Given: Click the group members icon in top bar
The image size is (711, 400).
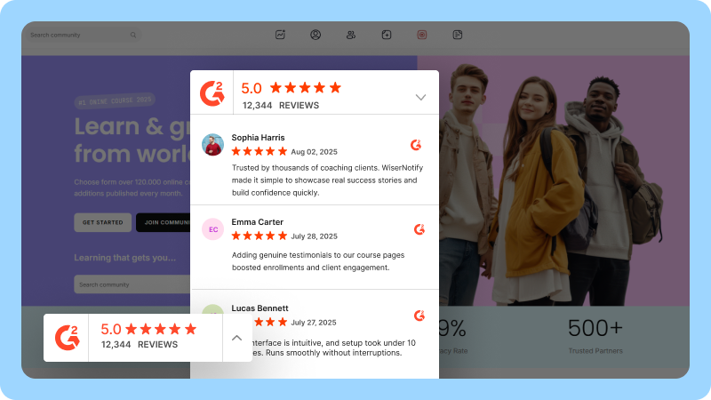Looking at the screenshot, I should tap(351, 35).
